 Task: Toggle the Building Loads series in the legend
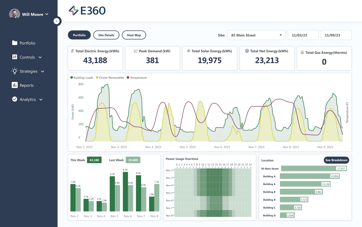click(82, 78)
